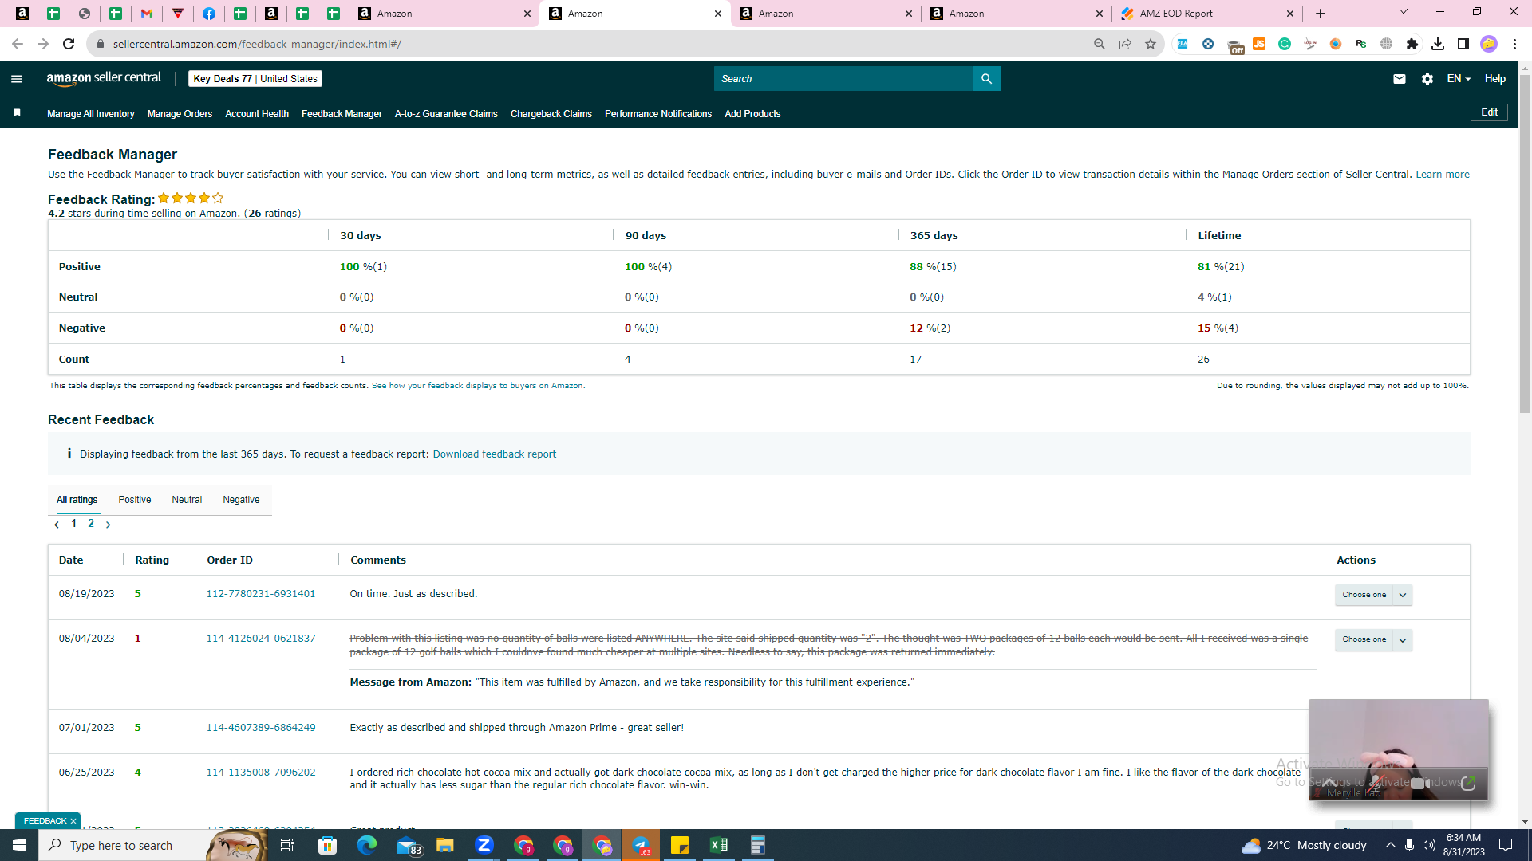The width and height of the screenshot is (1532, 861).
Task: Open Telegram from the taskbar
Action: click(x=641, y=845)
